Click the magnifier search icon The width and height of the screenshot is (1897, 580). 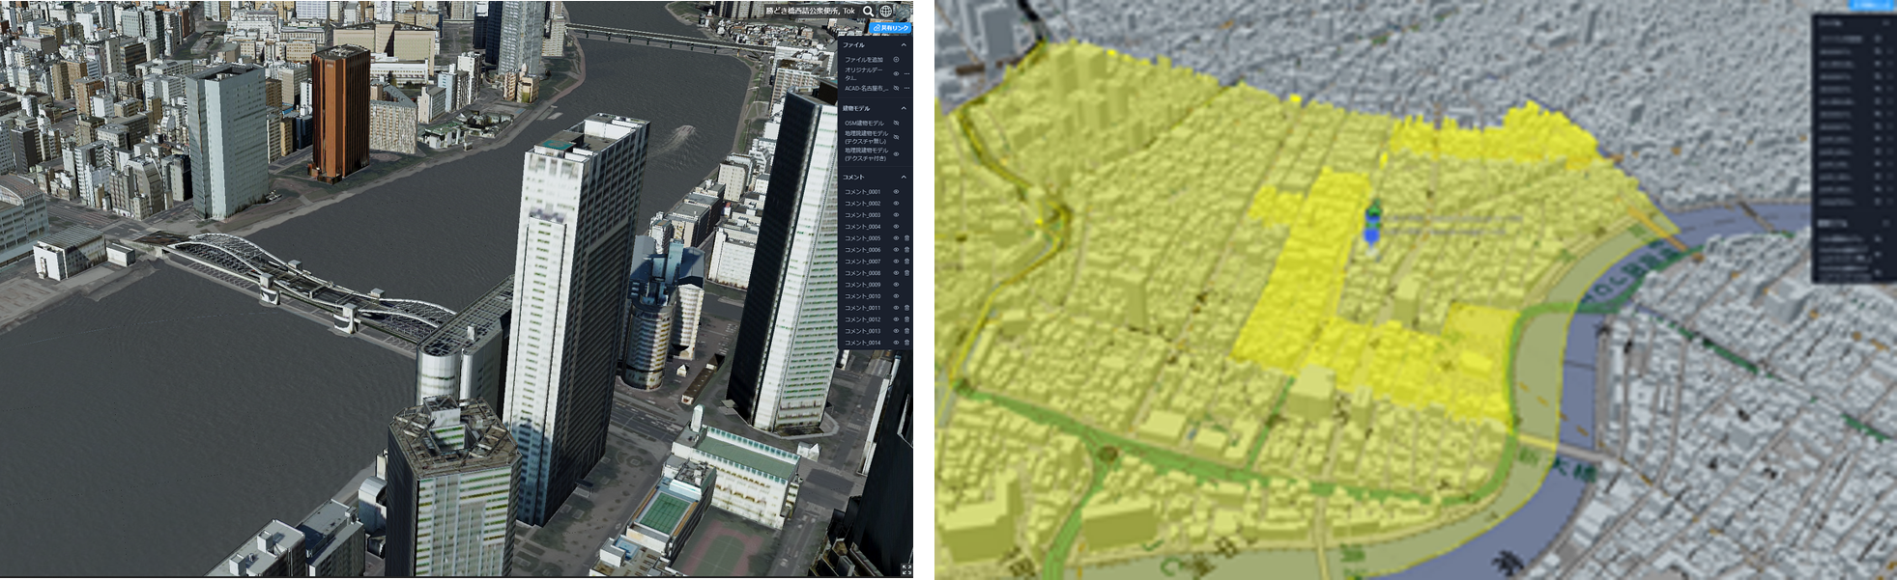point(869,12)
